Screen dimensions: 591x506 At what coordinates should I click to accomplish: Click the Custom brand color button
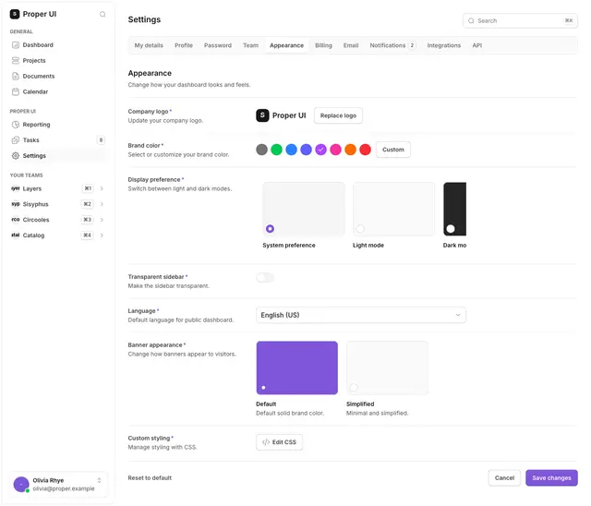coord(393,150)
